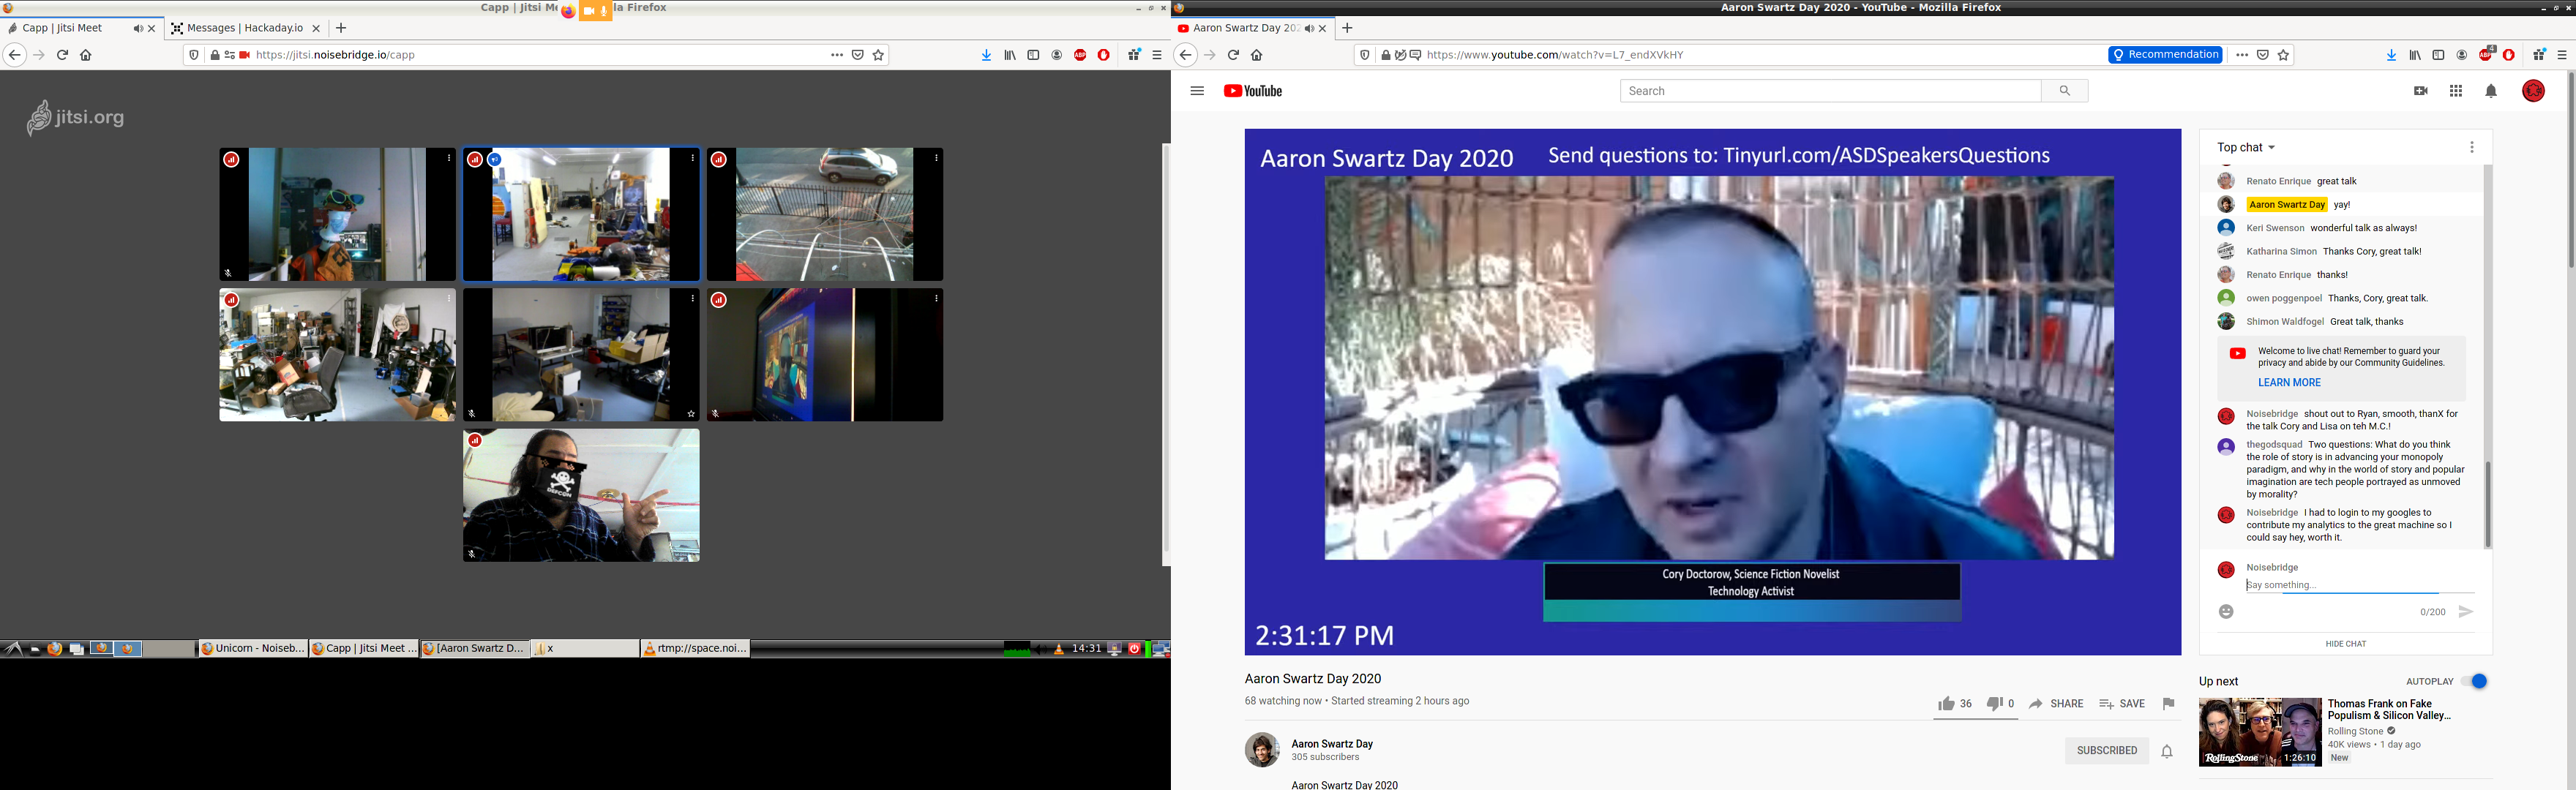Click the flag report icon below the video

[x=2168, y=704]
